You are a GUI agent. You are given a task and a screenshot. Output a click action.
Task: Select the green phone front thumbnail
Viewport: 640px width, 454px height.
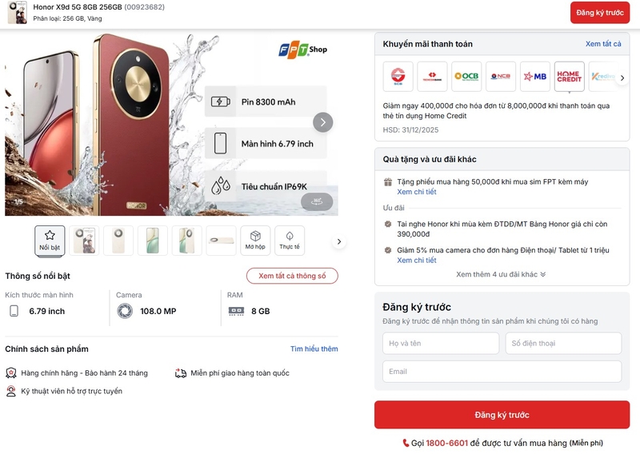point(153,241)
